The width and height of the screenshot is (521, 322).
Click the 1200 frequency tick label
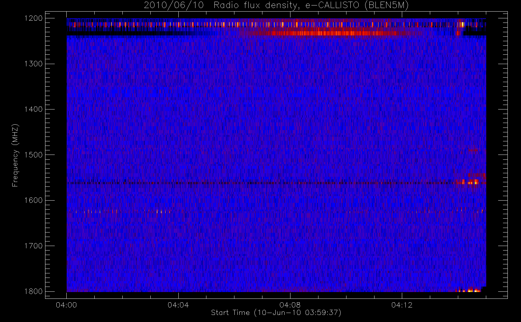(x=33, y=18)
